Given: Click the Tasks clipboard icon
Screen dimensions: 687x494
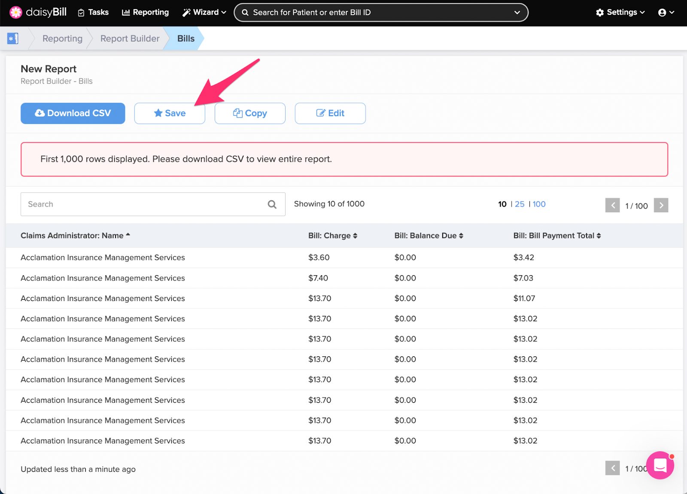Looking at the screenshot, I should tap(81, 13).
